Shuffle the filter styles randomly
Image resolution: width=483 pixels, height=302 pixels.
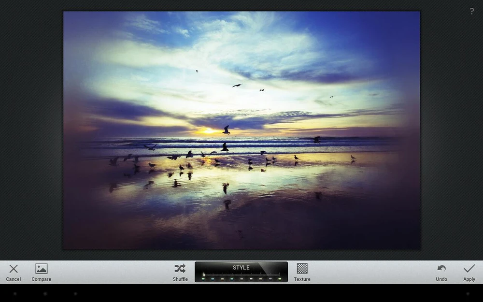(180, 269)
